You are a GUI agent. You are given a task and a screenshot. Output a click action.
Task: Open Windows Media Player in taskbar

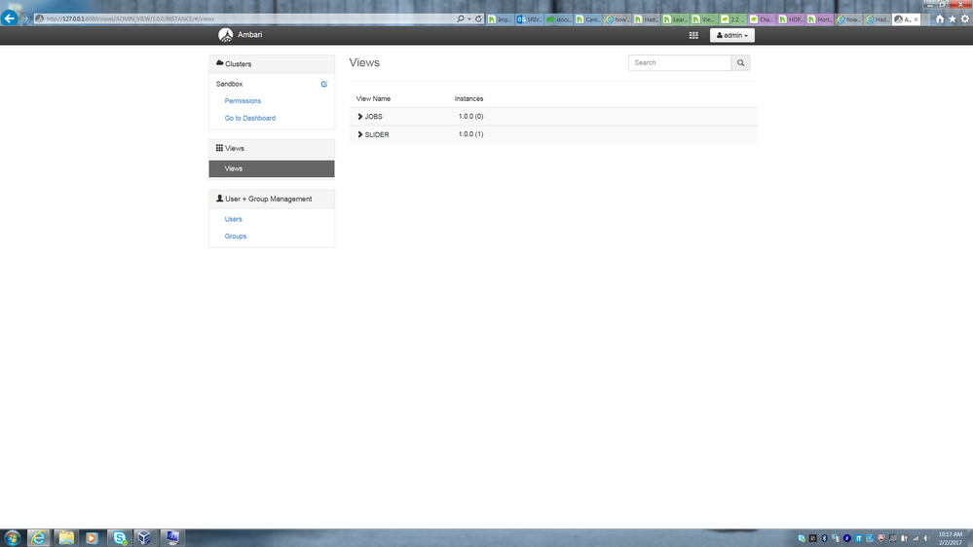92,537
